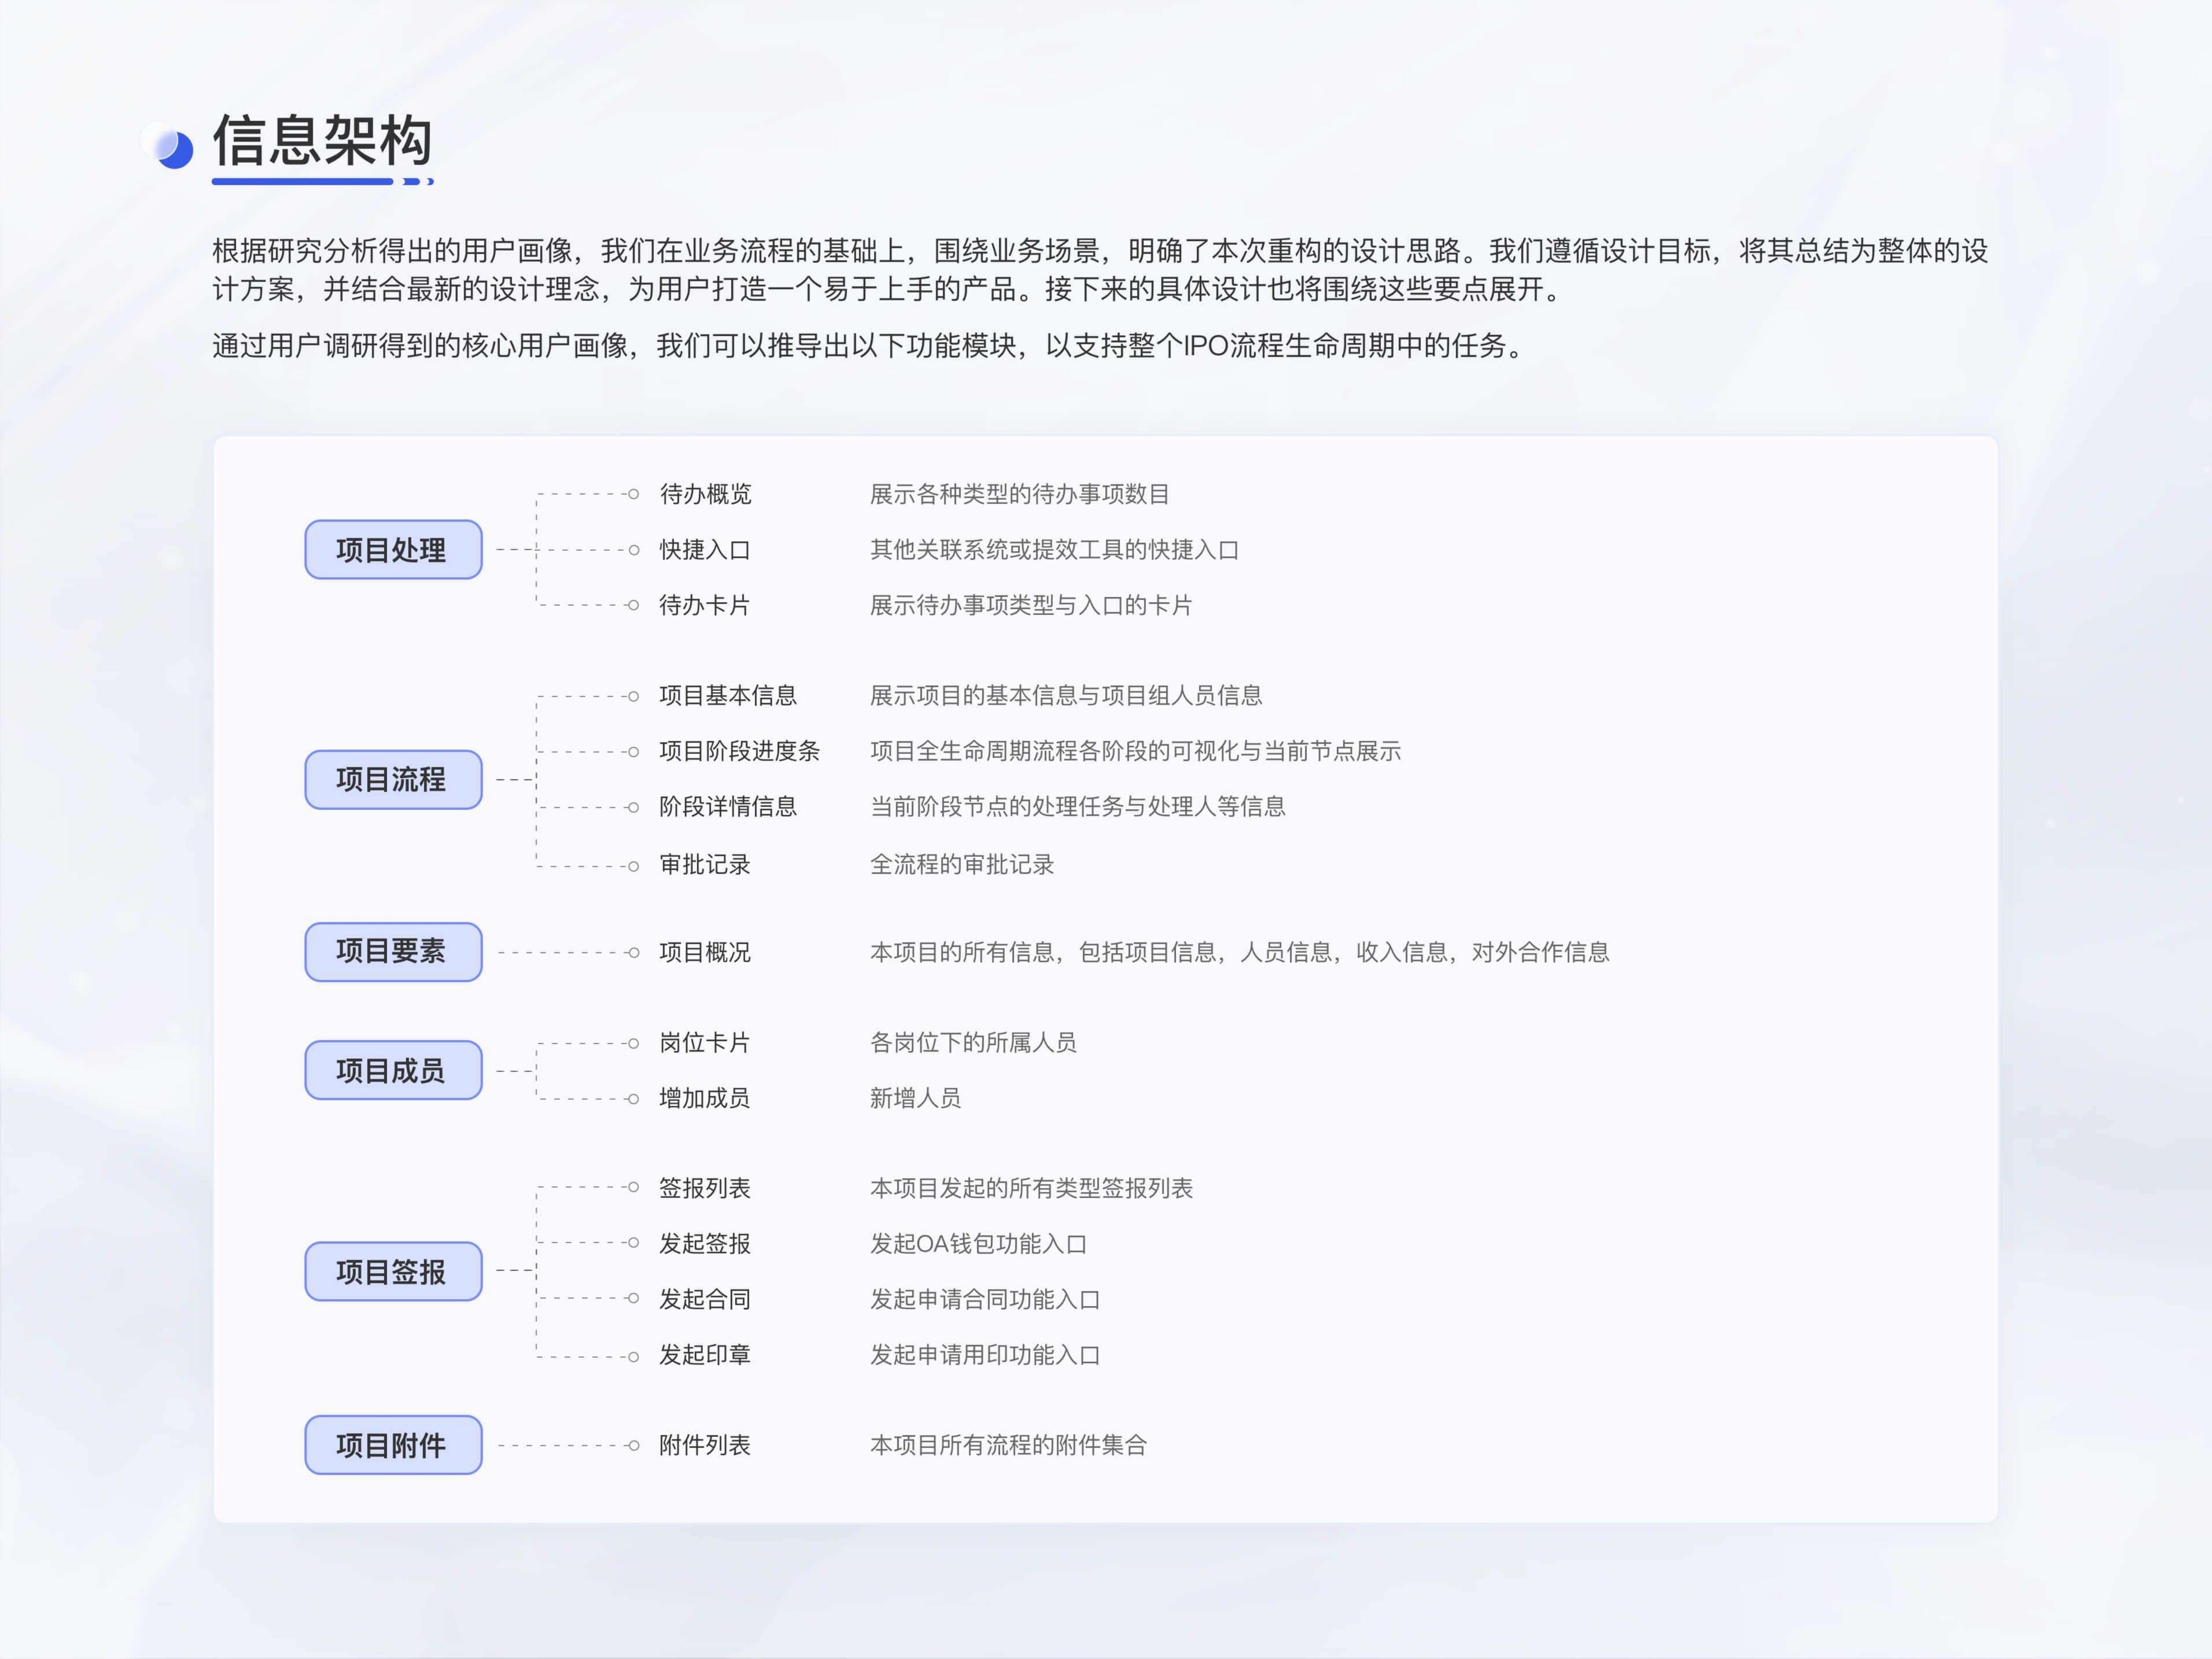The height and width of the screenshot is (1659, 2212).
Task: Open the 项目附件 module box
Action: 393,1444
